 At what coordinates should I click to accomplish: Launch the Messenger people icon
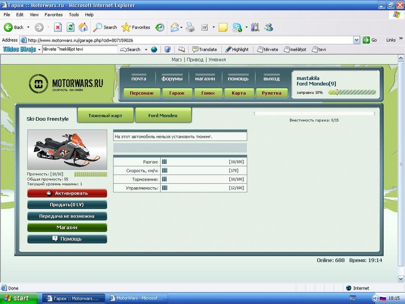(x=269, y=27)
